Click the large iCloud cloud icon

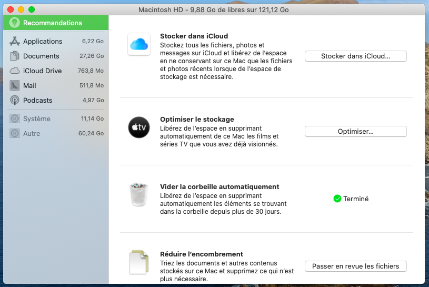(139, 44)
